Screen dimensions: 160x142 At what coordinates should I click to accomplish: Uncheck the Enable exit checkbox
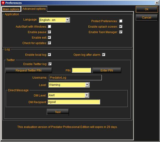[49, 37]
